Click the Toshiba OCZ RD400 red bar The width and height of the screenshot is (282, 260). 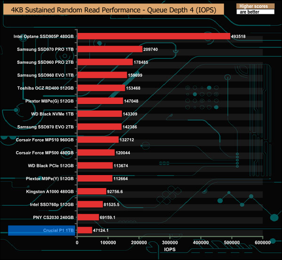point(102,88)
